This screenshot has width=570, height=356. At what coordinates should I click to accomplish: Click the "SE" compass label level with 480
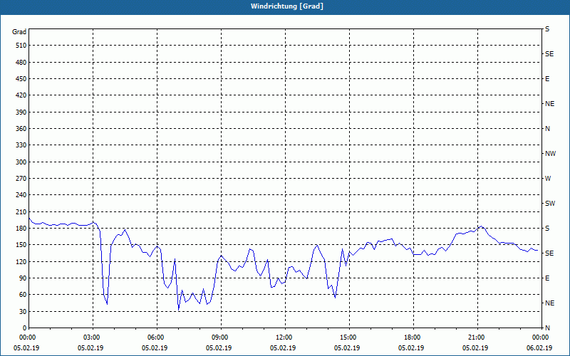click(x=549, y=54)
